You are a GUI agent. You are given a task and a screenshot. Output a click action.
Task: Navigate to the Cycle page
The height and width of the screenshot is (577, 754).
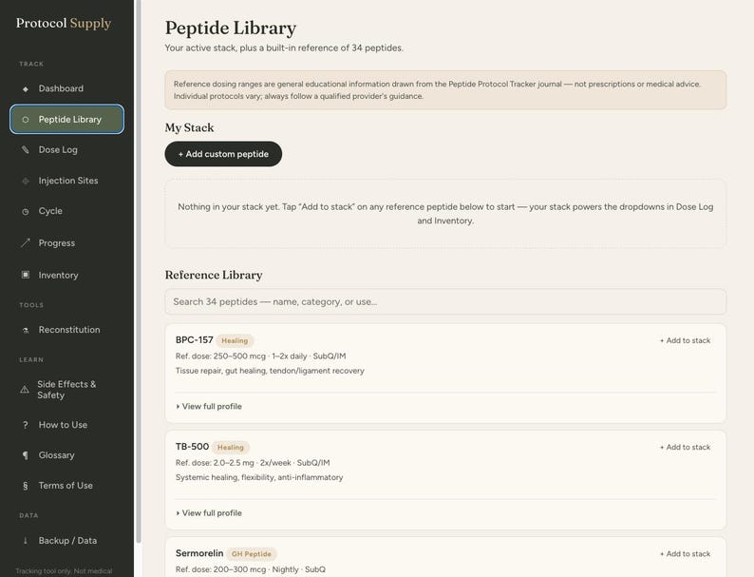(66, 211)
